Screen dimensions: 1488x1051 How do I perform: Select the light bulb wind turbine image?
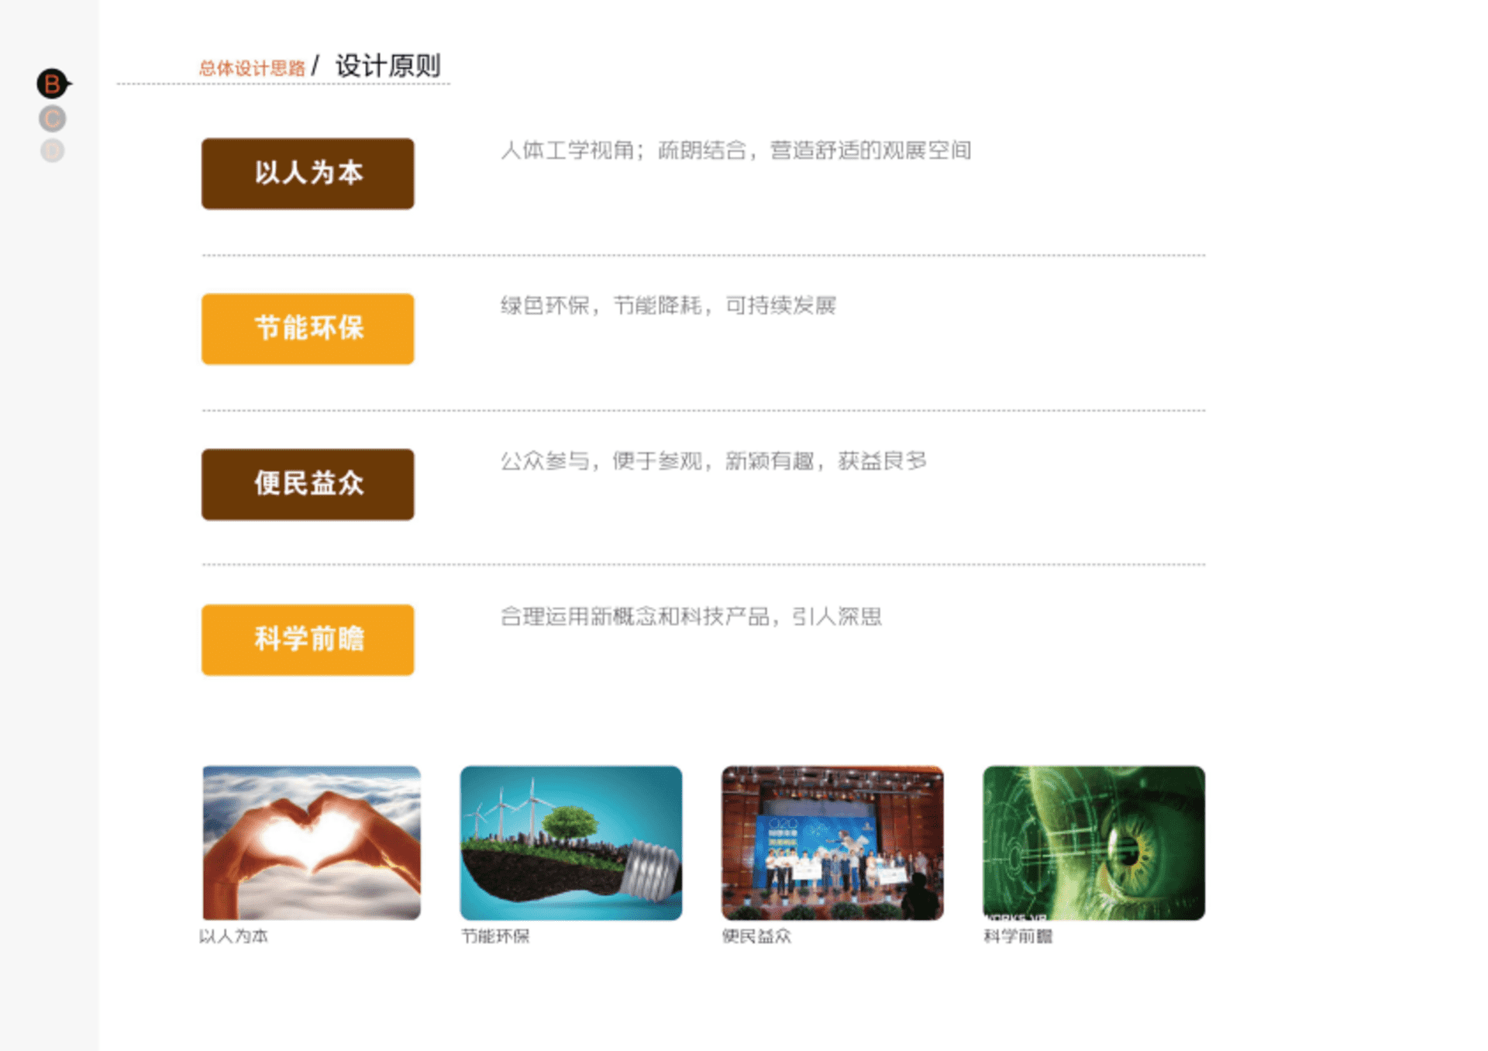(571, 843)
